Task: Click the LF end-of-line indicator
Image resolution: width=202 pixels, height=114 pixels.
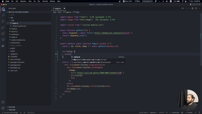Action: [166, 113]
